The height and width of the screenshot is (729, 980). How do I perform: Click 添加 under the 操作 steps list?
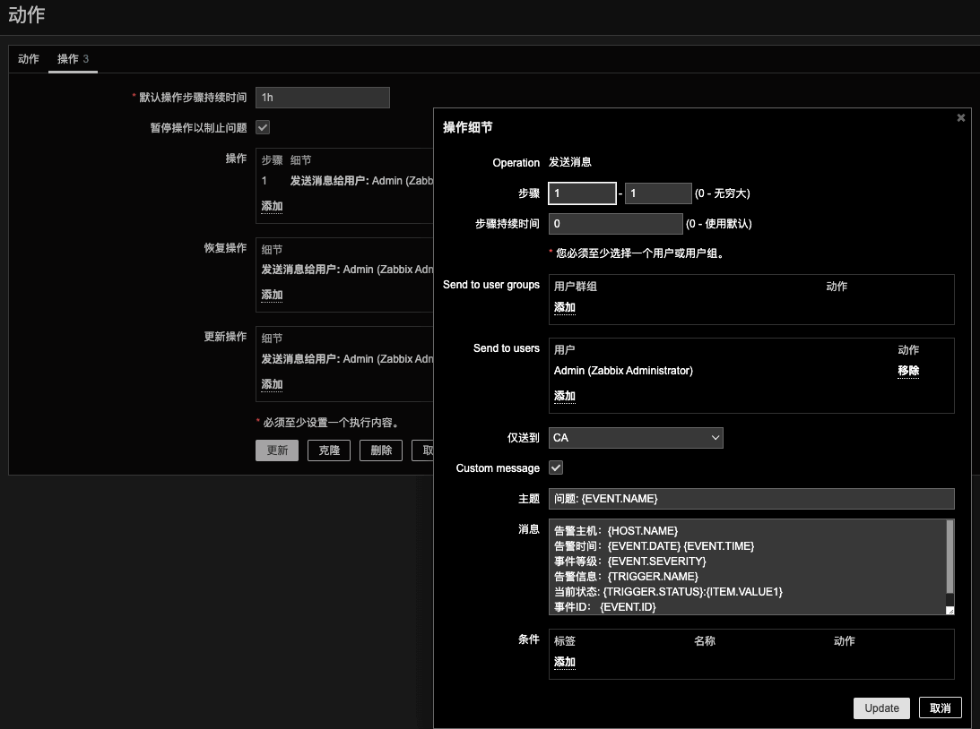coord(272,206)
